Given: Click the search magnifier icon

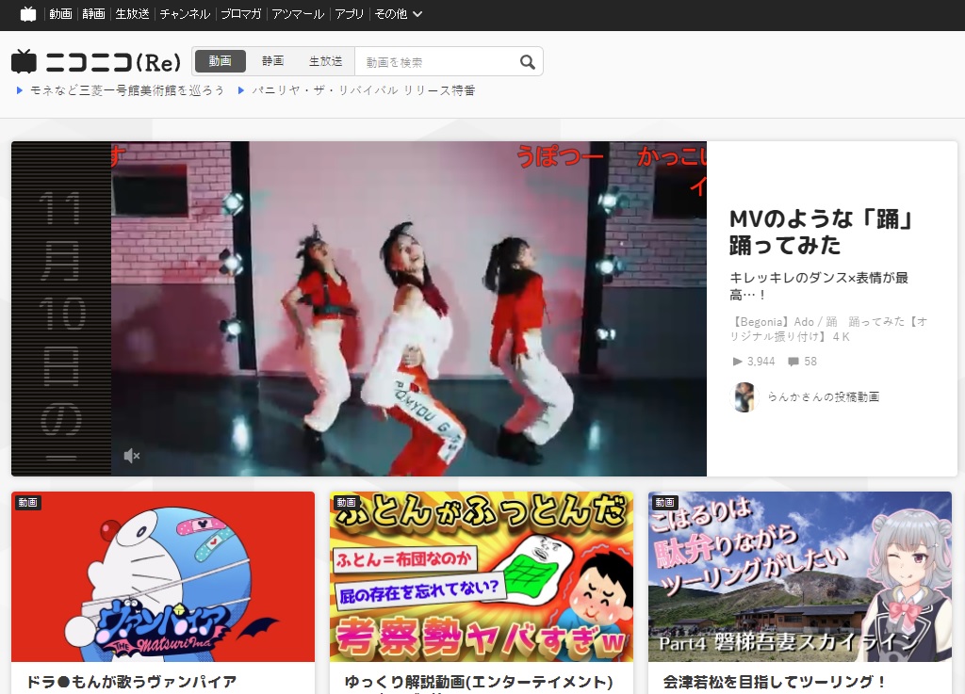Looking at the screenshot, I should click(x=527, y=60).
